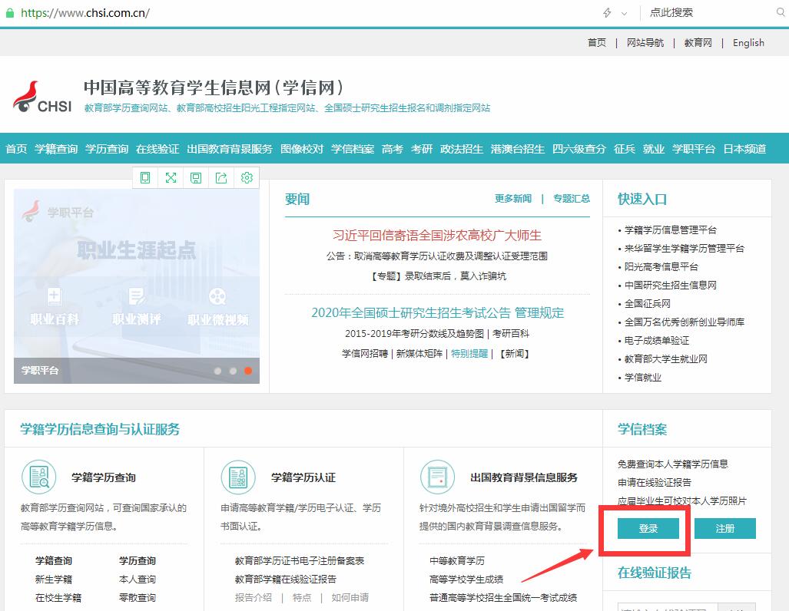Open 教育部学历证书电子注册备案表 link
789x611 pixels.
tap(300, 560)
